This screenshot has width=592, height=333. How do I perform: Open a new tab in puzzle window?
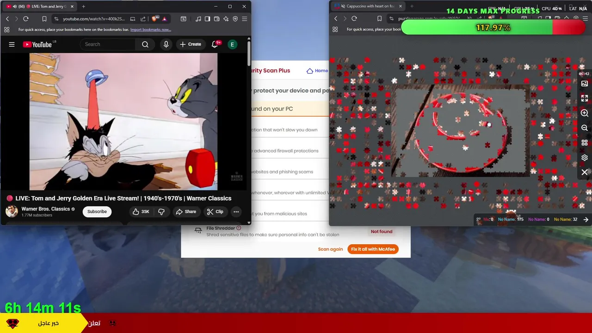(x=412, y=6)
